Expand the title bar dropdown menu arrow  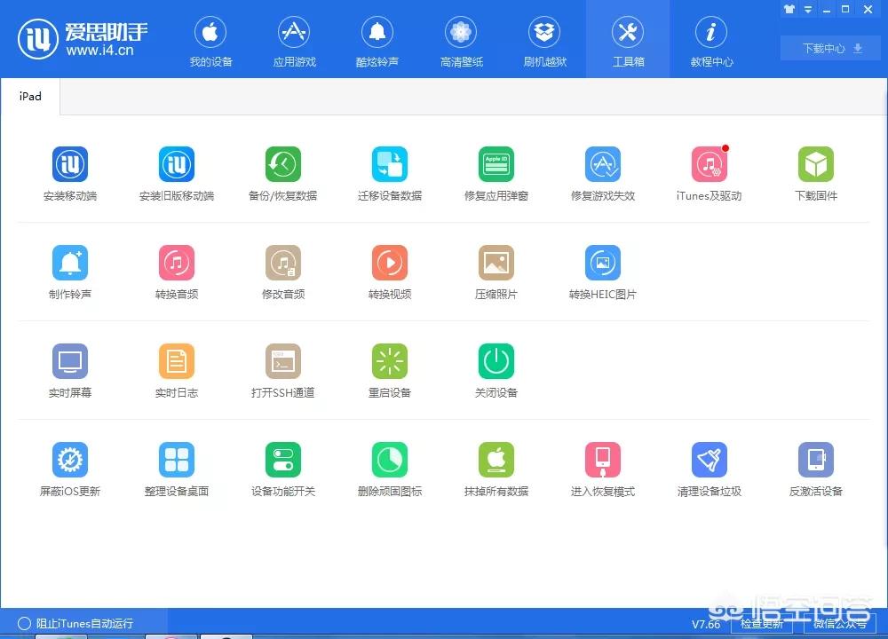pyautogui.click(x=808, y=10)
